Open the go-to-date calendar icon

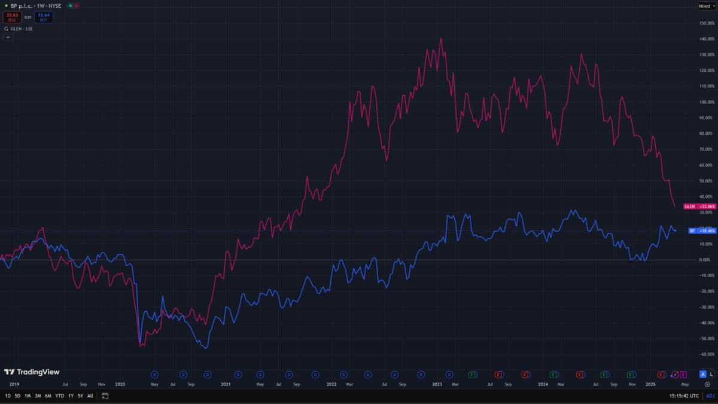click(105, 396)
